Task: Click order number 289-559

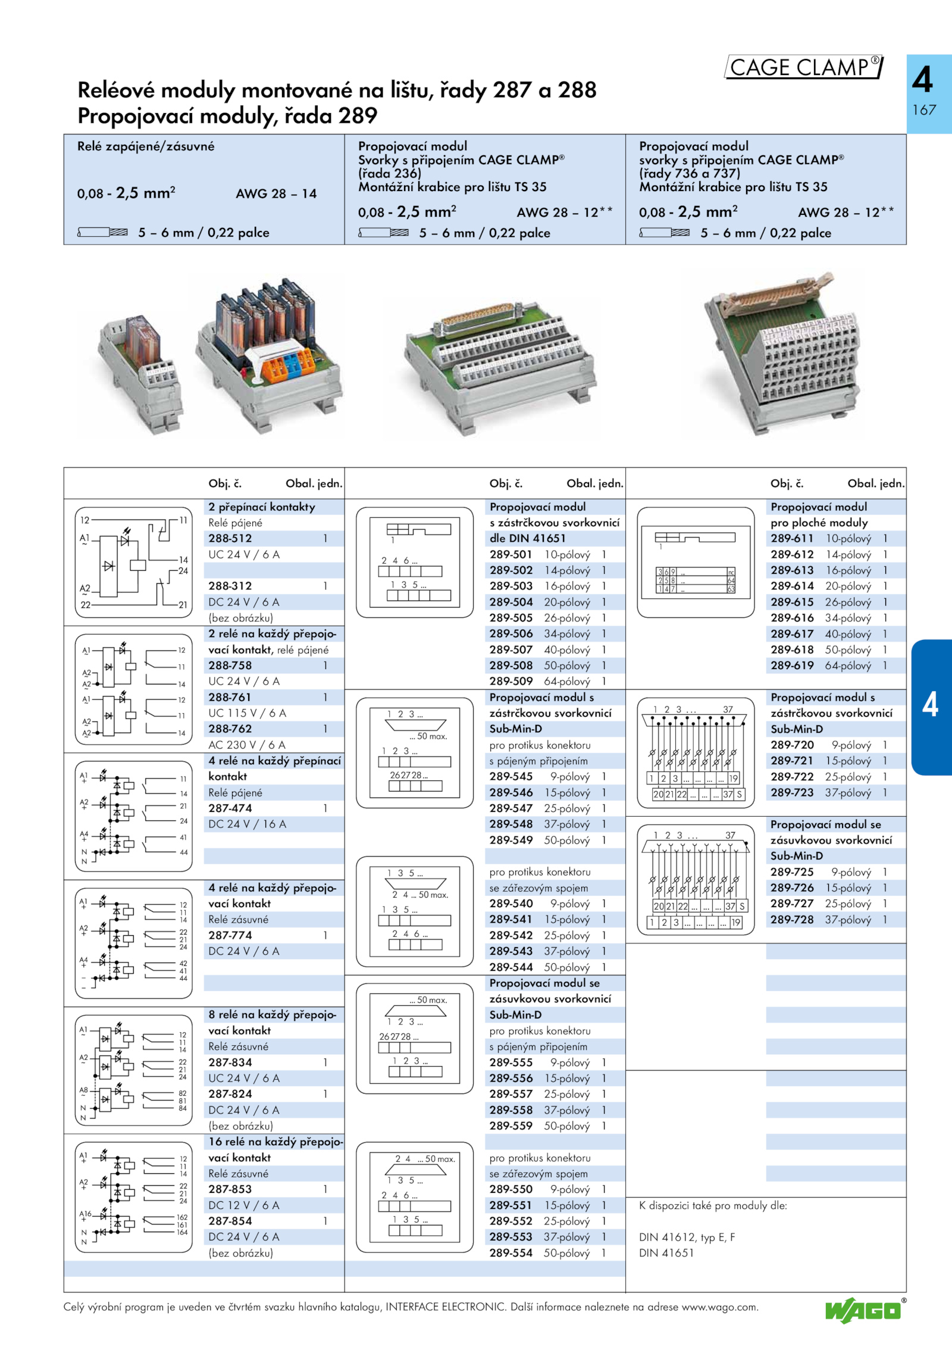Action: tap(511, 1126)
